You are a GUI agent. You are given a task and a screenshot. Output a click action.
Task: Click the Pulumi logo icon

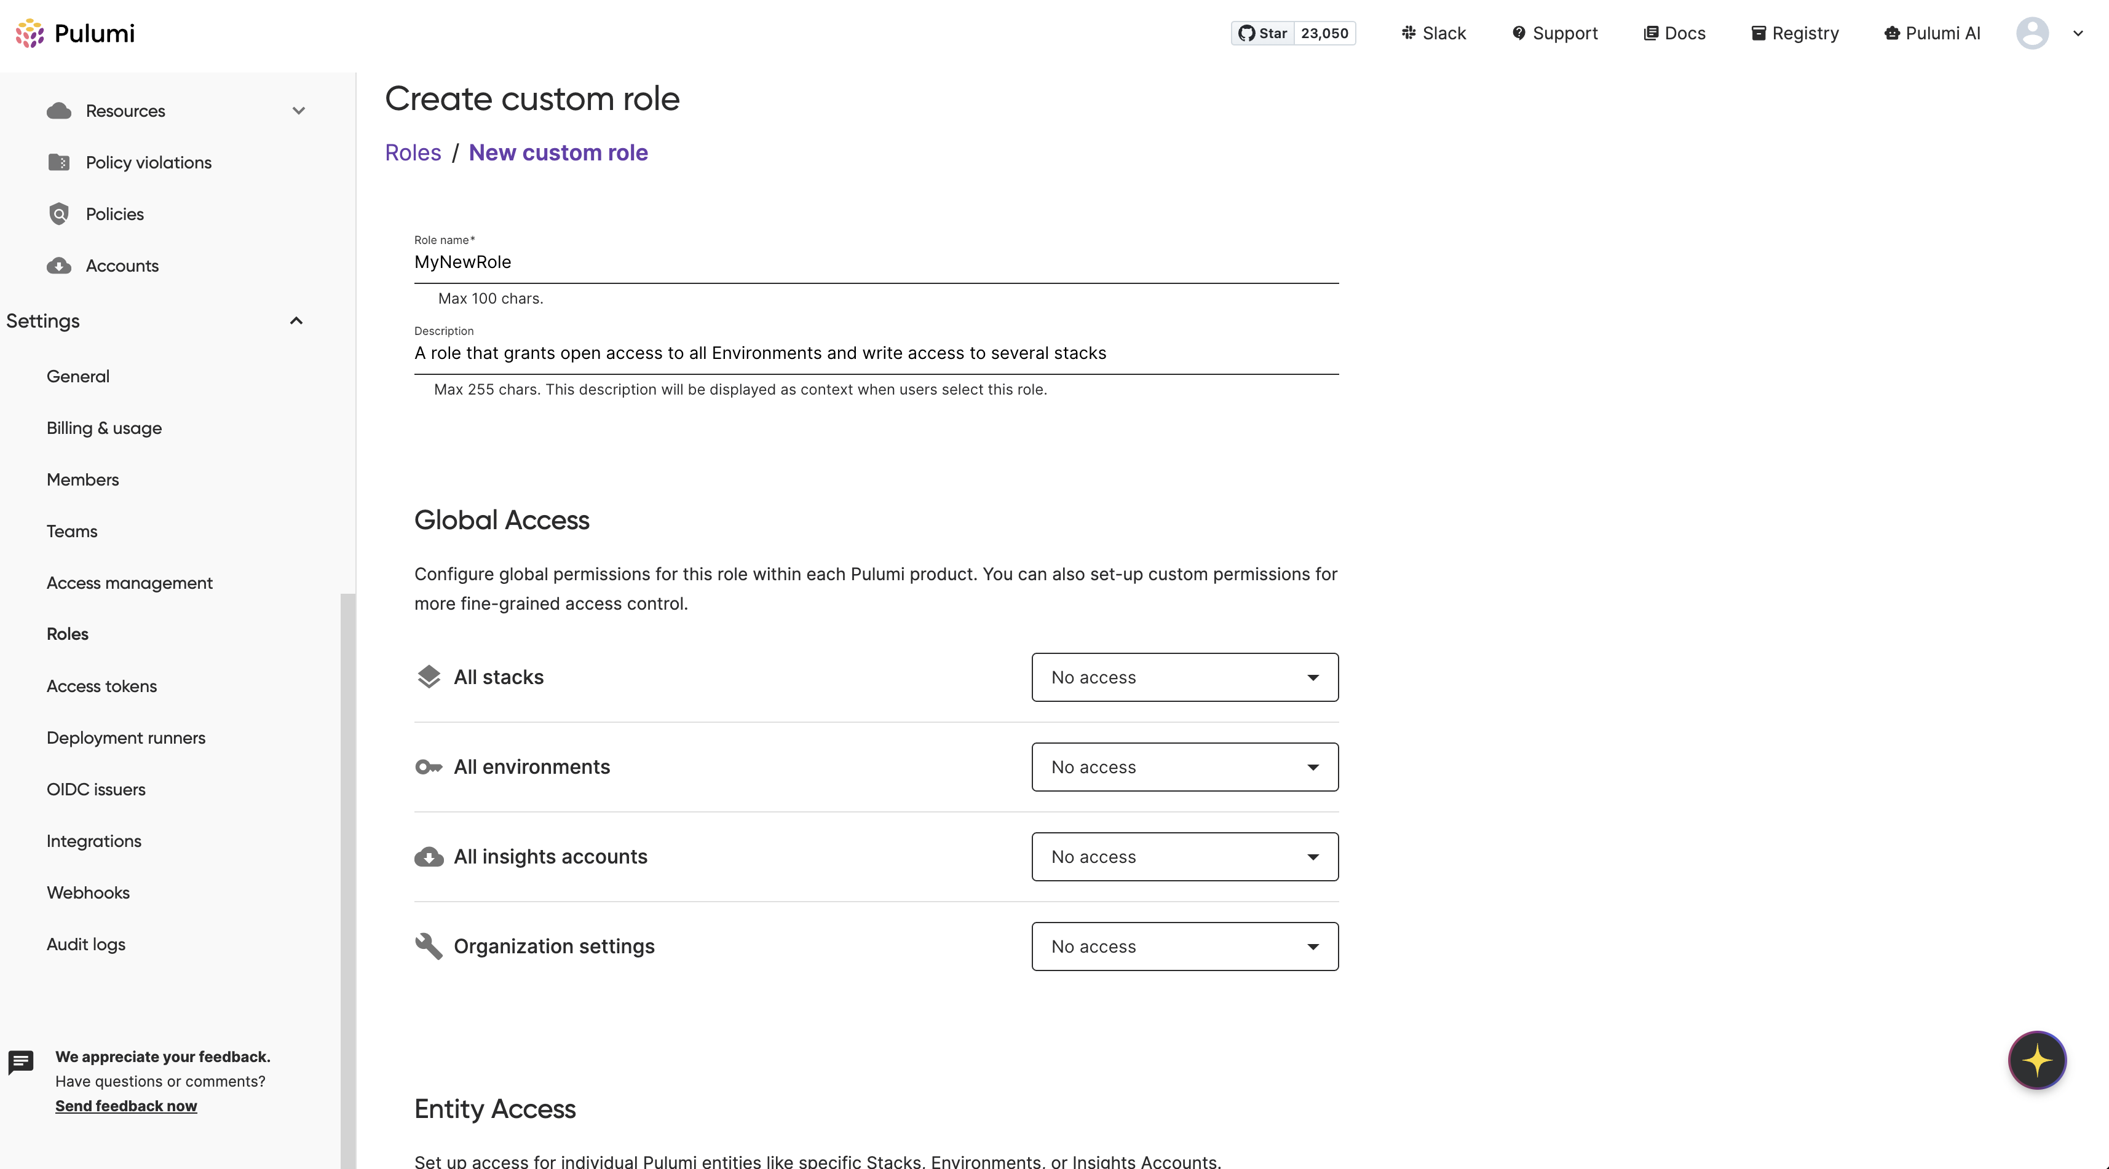(x=30, y=34)
